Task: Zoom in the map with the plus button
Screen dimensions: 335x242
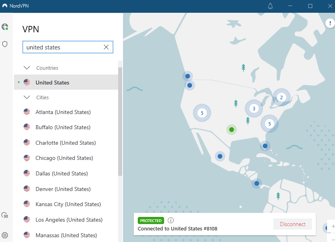Action: (333, 226)
